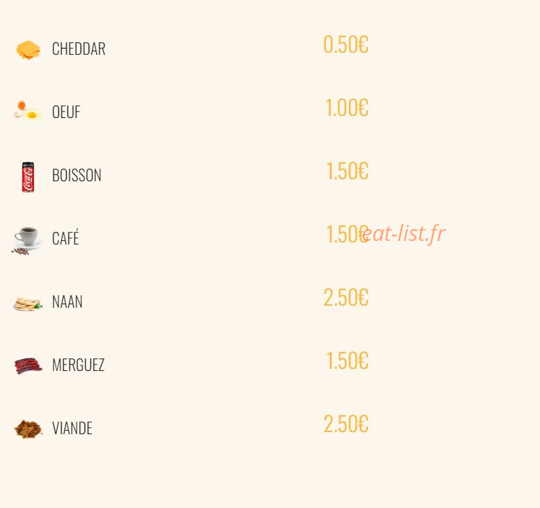540x508 pixels.
Task: Choose the VIANDE item label
Action: [x=72, y=428]
